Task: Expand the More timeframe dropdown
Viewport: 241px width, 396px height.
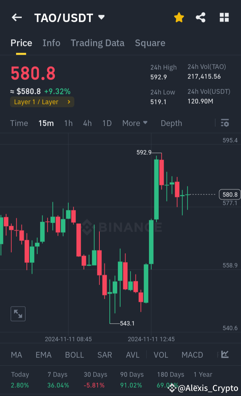Action: [x=135, y=123]
